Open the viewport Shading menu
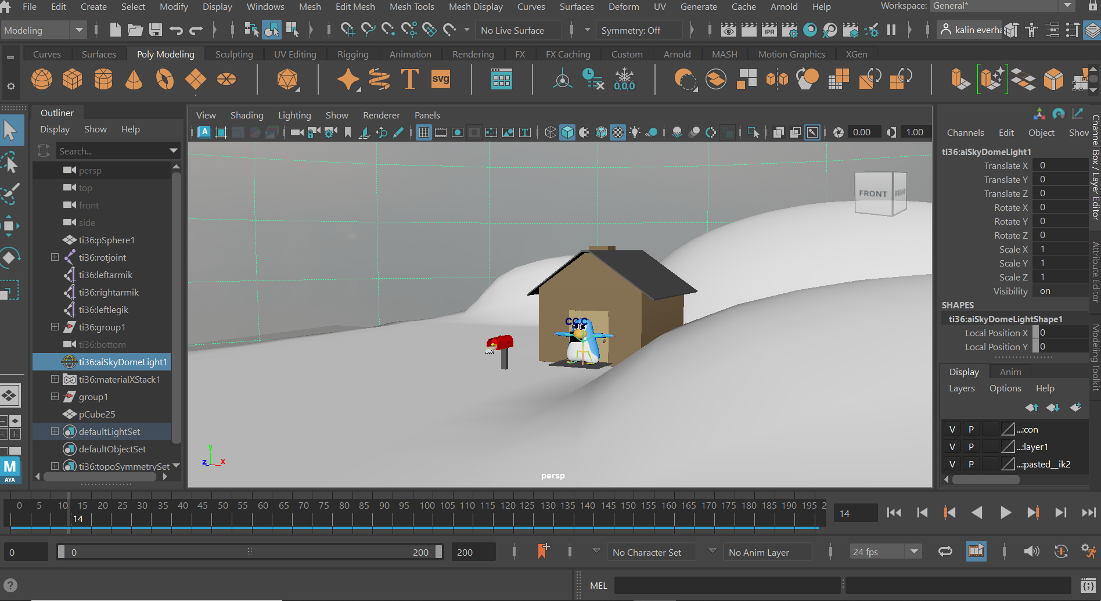 [247, 115]
